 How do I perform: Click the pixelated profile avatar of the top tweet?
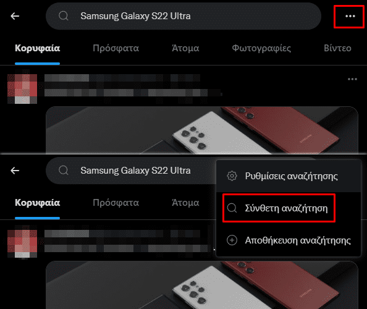click(x=22, y=89)
